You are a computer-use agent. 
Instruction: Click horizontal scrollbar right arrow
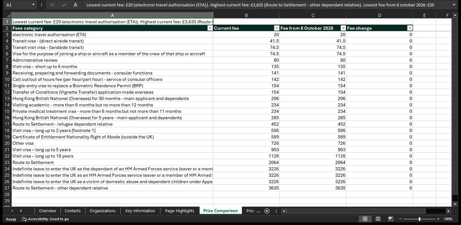coord(448,211)
